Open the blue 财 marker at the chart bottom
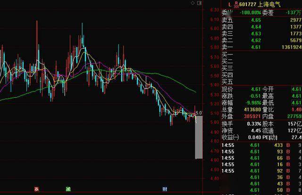This screenshot has height=195, width=302. click(165, 189)
